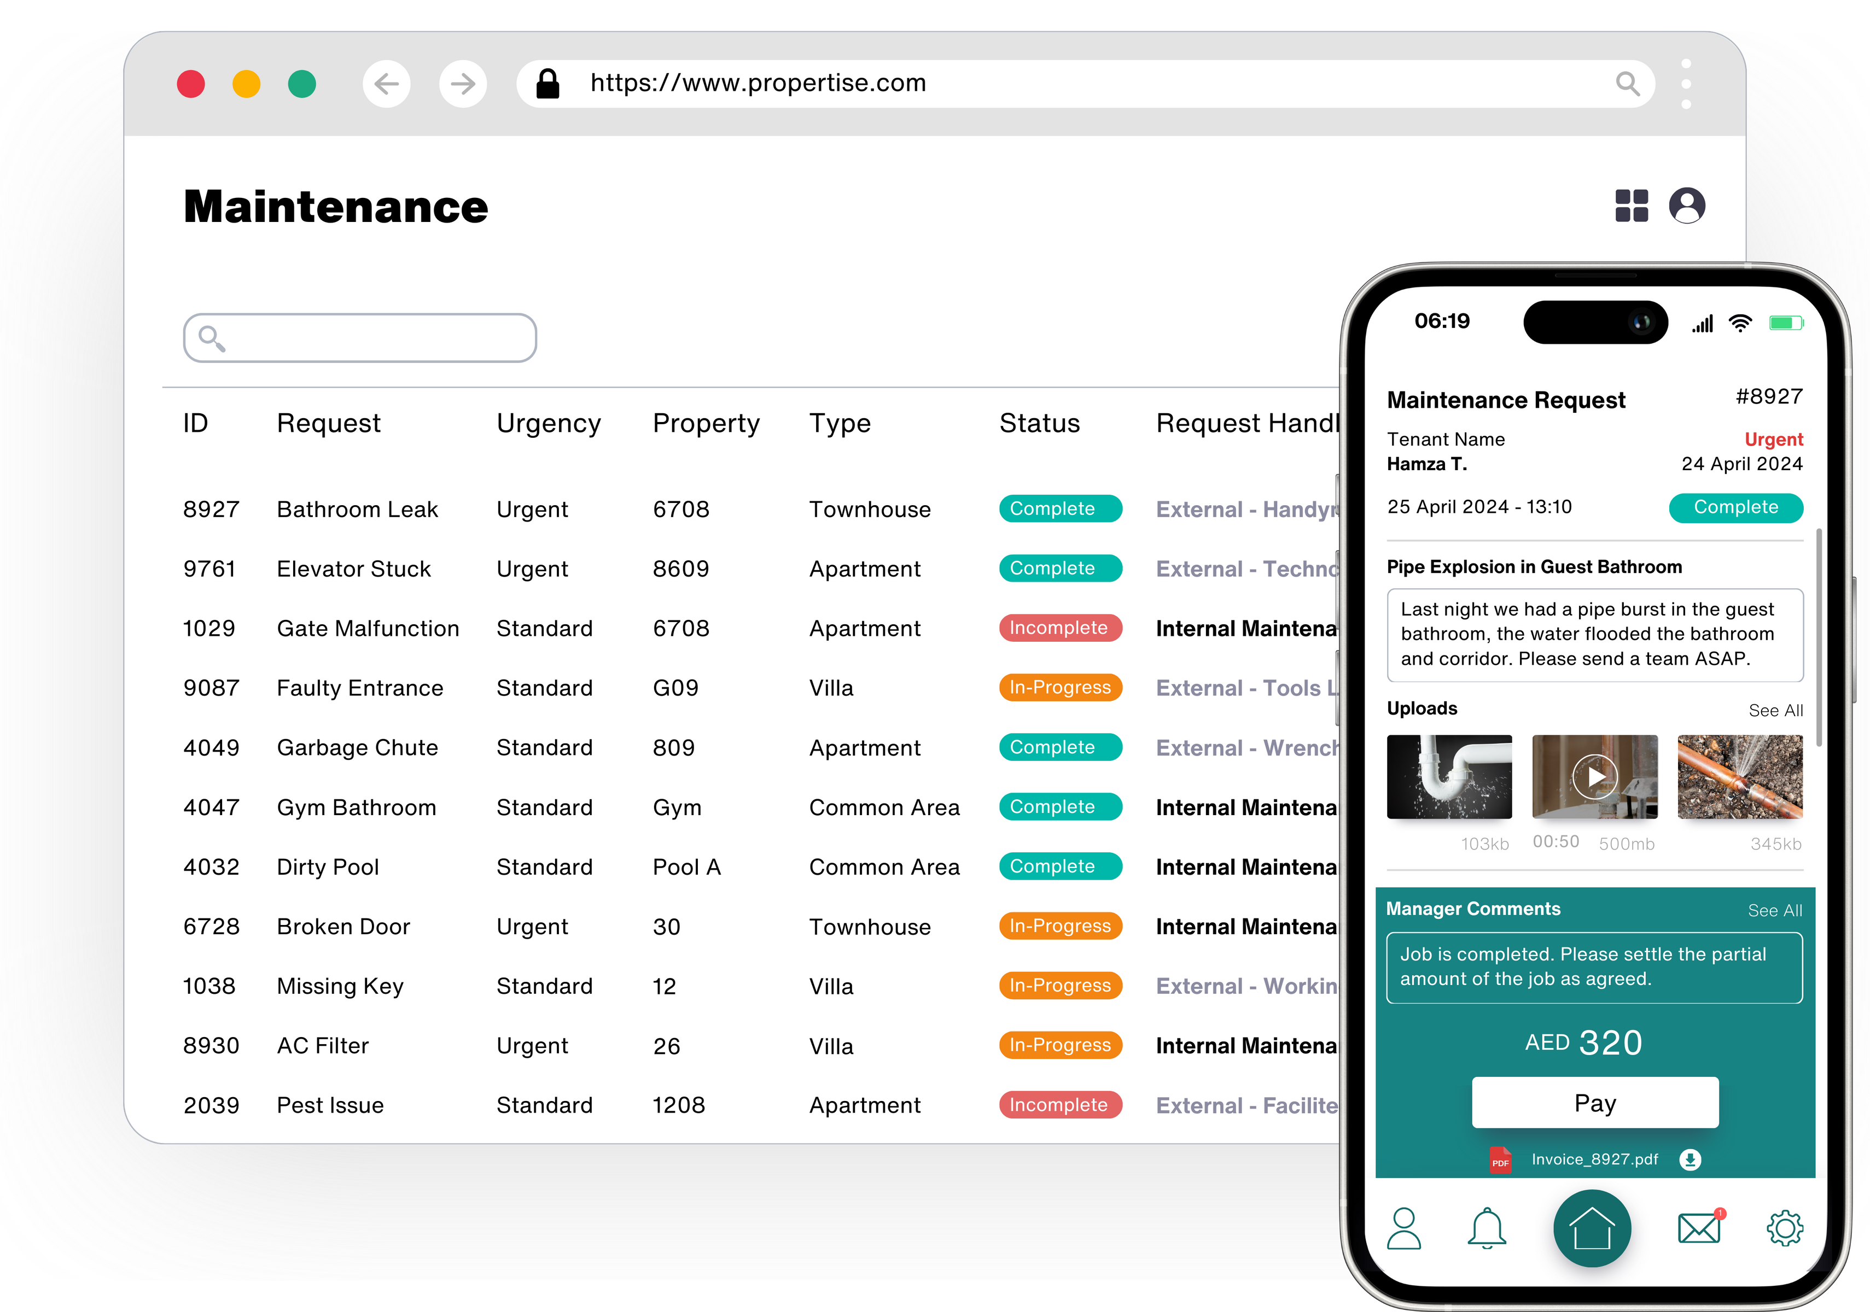Image resolution: width=1870 pixels, height=1312 pixels.
Task: Click the address bar URL propertise.com
Action: [758, 83]
